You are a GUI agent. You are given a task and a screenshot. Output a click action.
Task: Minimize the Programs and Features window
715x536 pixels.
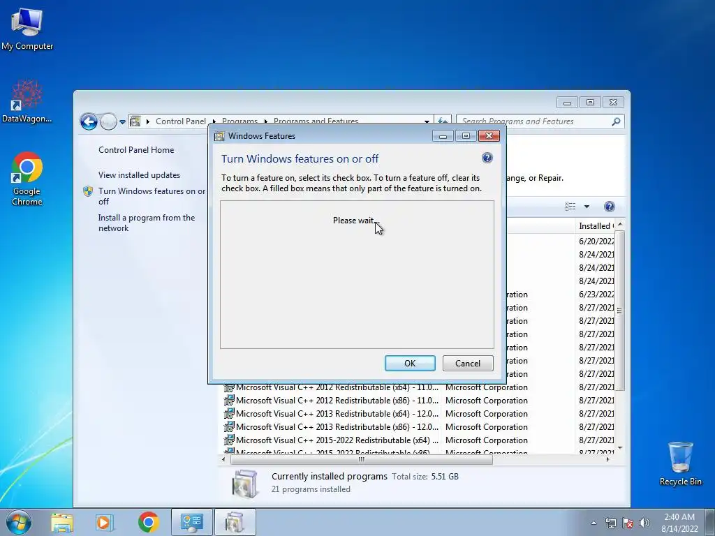point(567,103)
